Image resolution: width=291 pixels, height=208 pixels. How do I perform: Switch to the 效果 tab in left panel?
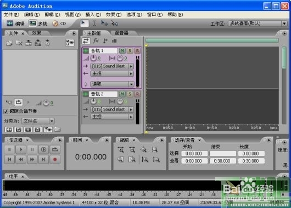(x=37, y=33)
